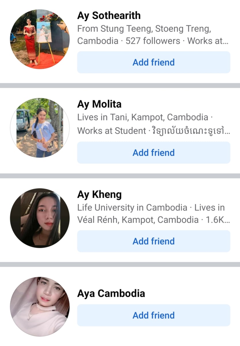
Task: Tap the '527 followers' text
Action: 153,41
